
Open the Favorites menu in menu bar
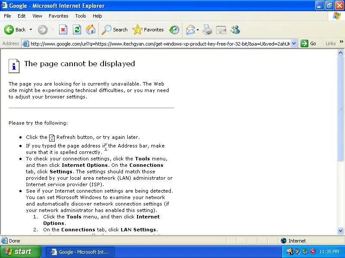(59, 16)
